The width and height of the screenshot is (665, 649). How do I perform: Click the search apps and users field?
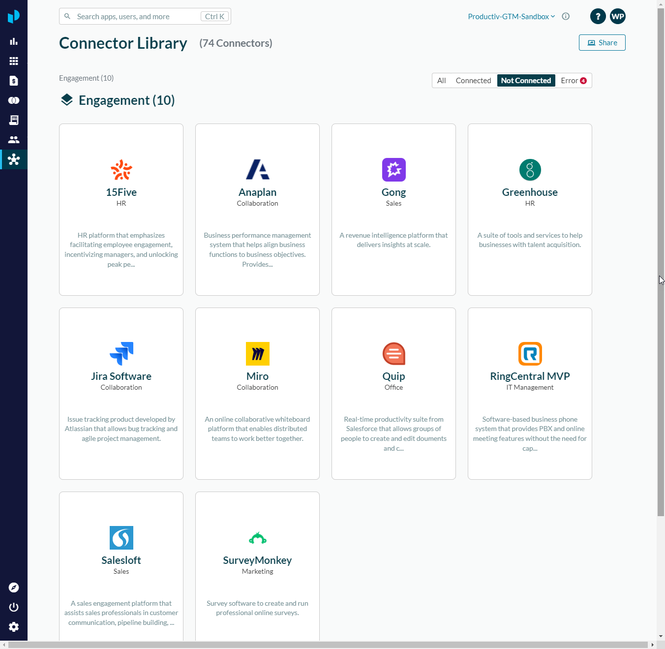(138, 17)
